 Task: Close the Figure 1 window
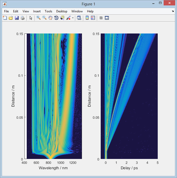[x=169, y=3]
